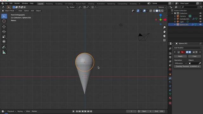The height and width of the screenshot is (114, 203).
Task: Remove the Boolean modifier with X
Action: coord(200,52)
